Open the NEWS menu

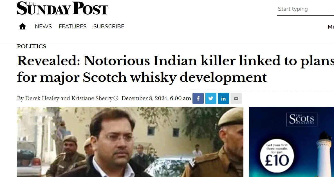[x=43, y=27]
